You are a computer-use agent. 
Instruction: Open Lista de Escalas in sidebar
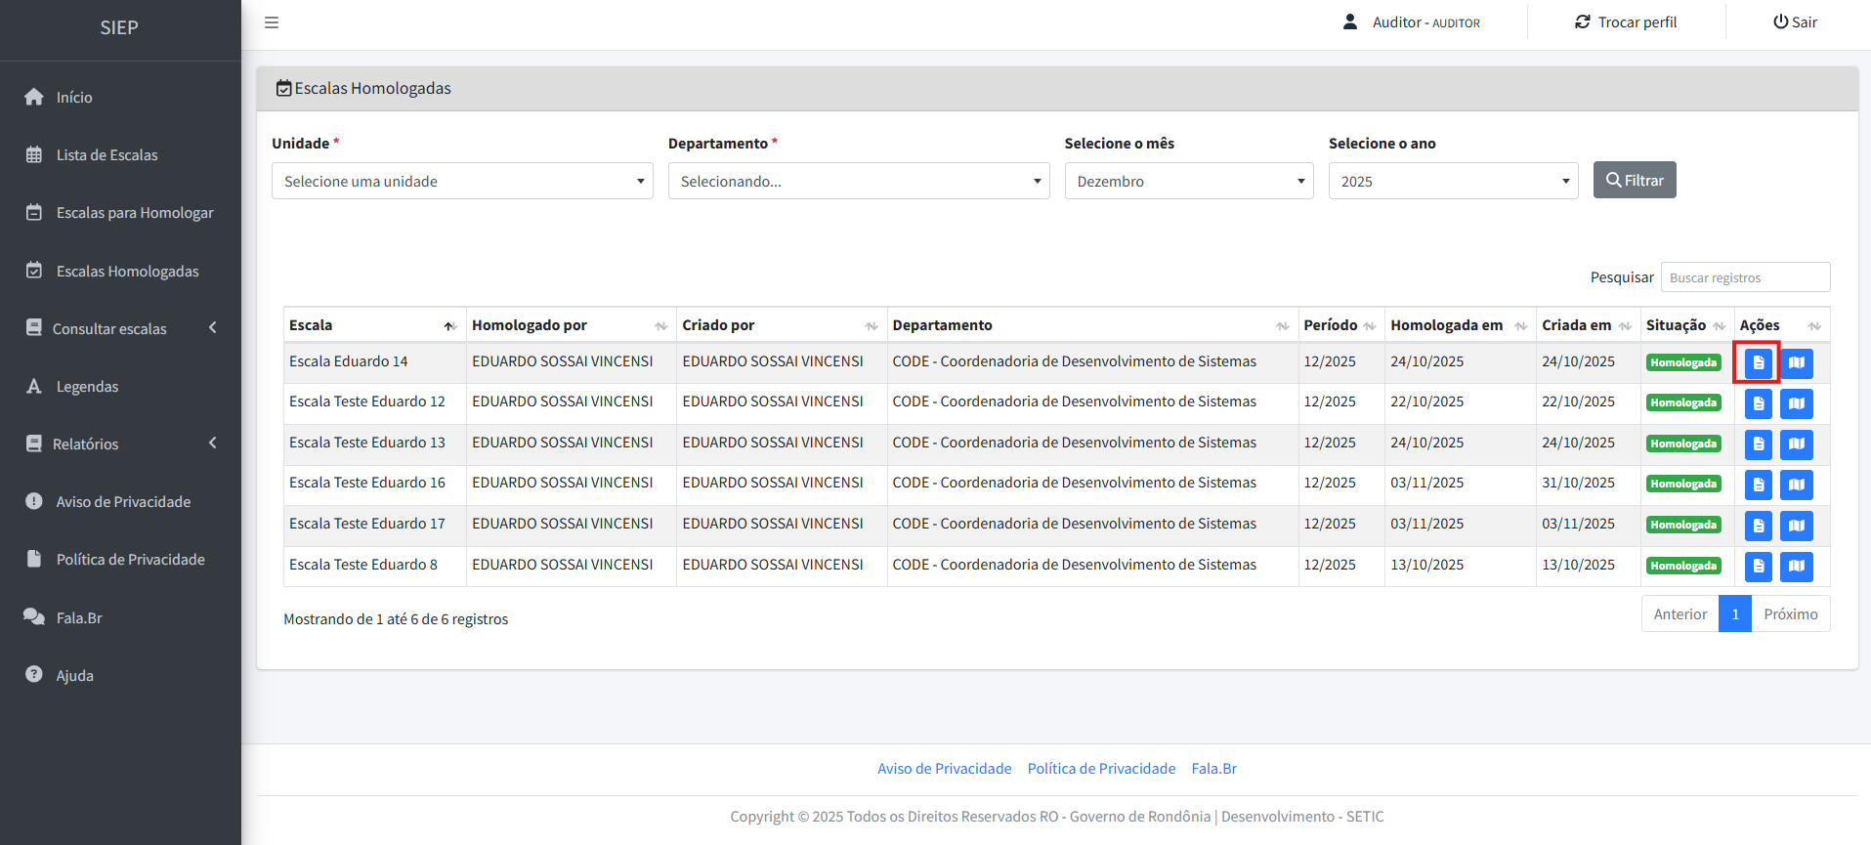coord(106,155)
